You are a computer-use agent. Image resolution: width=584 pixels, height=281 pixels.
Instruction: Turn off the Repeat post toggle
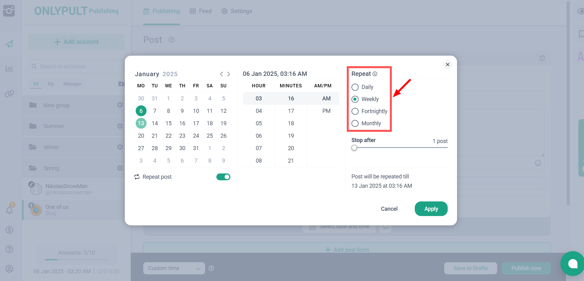pyautogui.click(x=223, y=177)
